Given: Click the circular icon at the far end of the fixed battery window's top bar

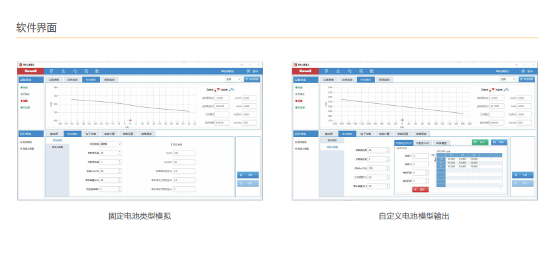Looking at the screenshot, I should 248,71.
